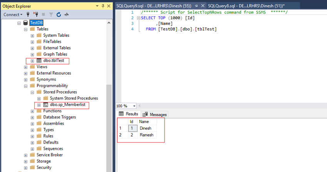Click the Filter funnel icon

click(x=51, y=15)
